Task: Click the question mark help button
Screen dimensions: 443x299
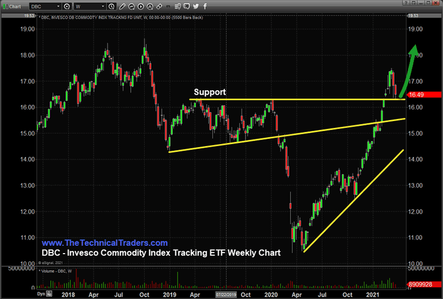Action: pyautogui.click(x=406, y=3)
